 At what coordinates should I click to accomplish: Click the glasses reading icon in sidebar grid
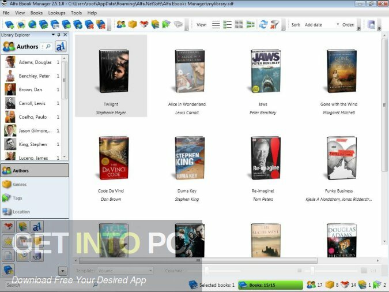point(37,256)
